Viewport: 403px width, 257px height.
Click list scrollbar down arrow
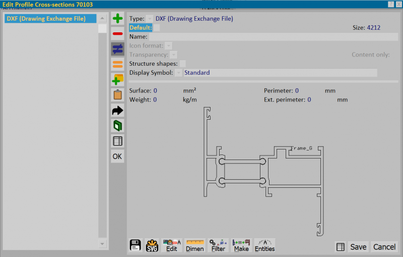pos(102,243)
